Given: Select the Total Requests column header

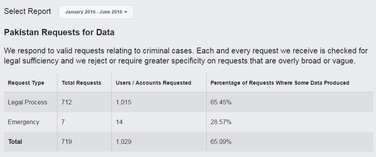Looking at the screenshot, I should coord(81,83).
